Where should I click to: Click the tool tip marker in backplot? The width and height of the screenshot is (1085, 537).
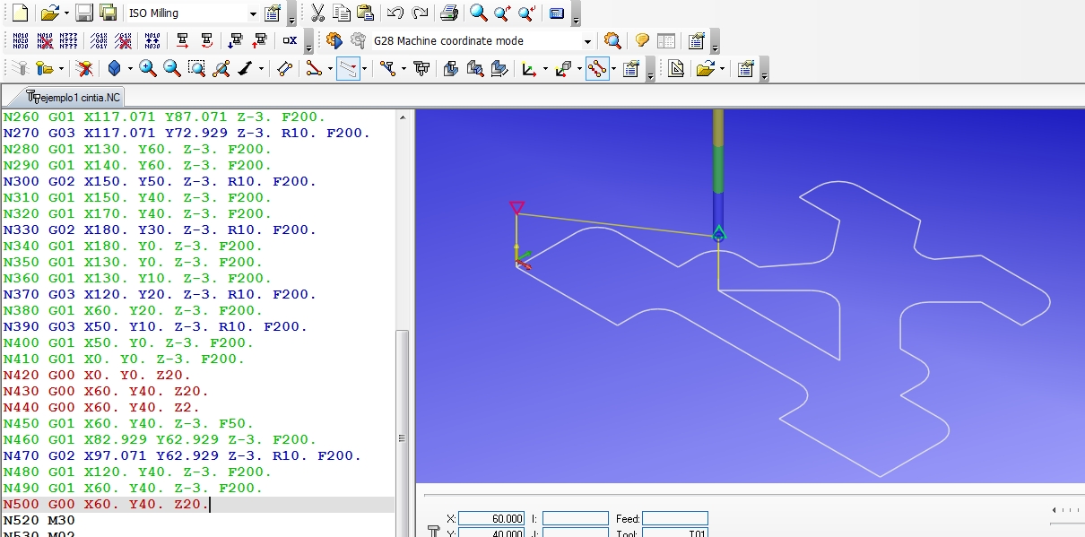pos(718,234)
